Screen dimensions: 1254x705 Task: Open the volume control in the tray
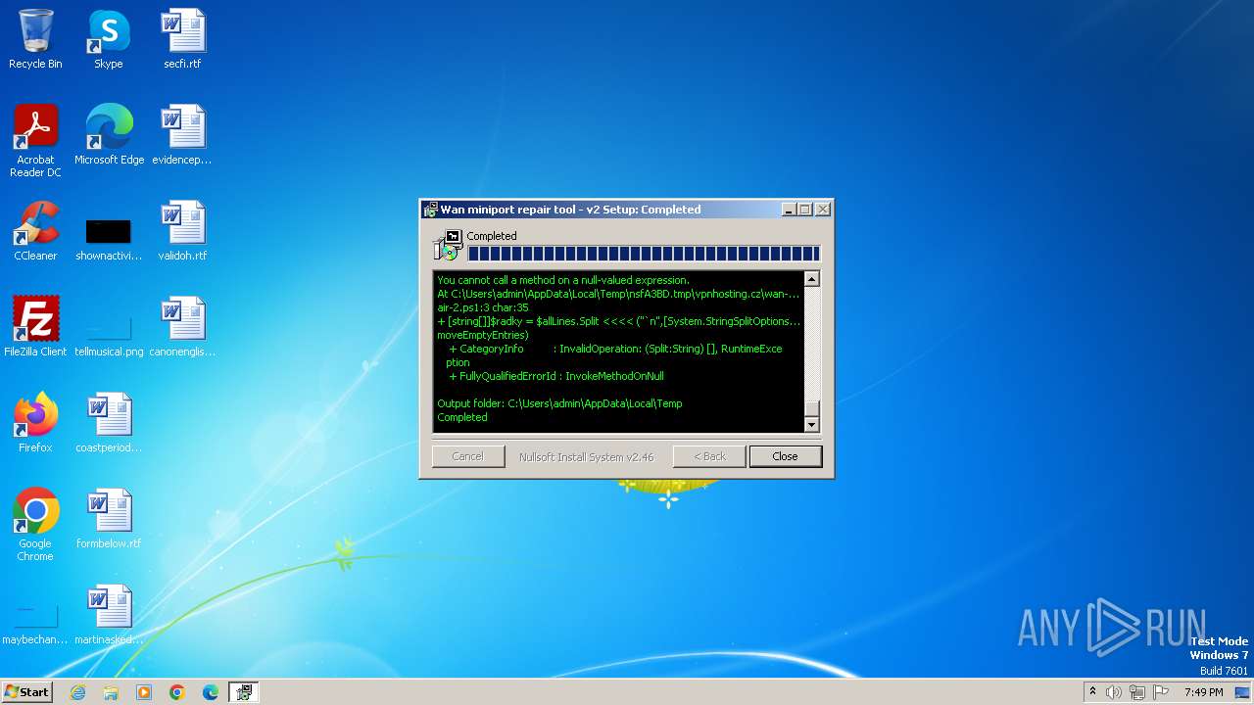click(1113, 692)
